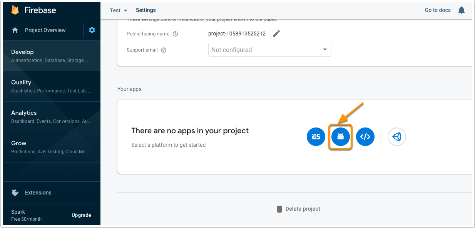475x228 pixels.
Task: Open the notifications bell
Action: 462,10
